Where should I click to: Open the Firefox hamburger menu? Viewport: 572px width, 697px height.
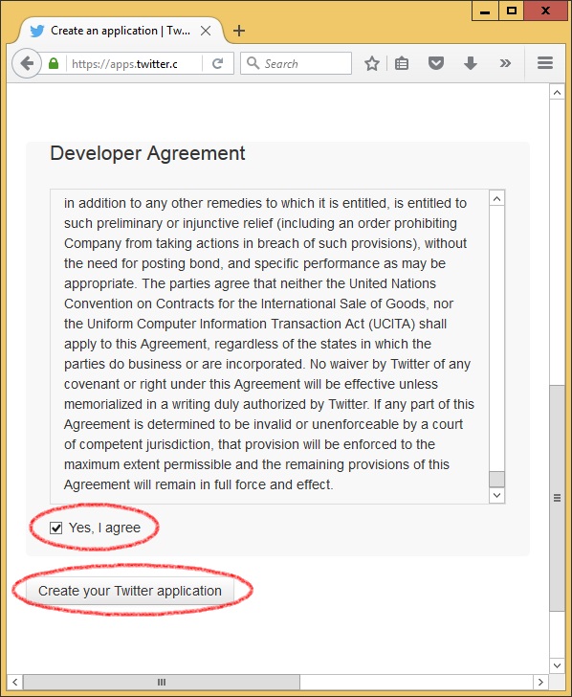coord(545,63)
